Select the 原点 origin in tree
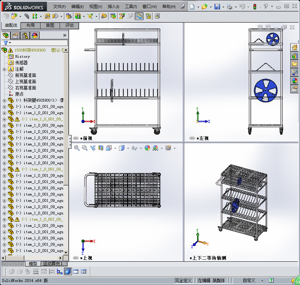This screenshot has height=285, width=300. [x=19, y=94]
